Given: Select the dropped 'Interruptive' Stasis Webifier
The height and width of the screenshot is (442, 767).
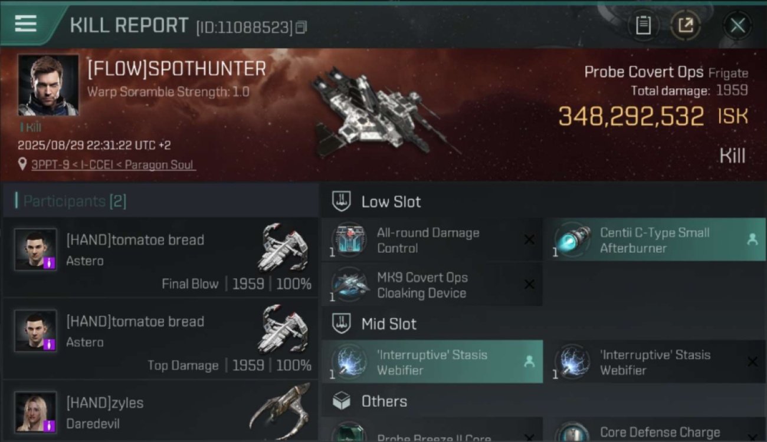Looking at the screenshot, I should tap(432, 362).
